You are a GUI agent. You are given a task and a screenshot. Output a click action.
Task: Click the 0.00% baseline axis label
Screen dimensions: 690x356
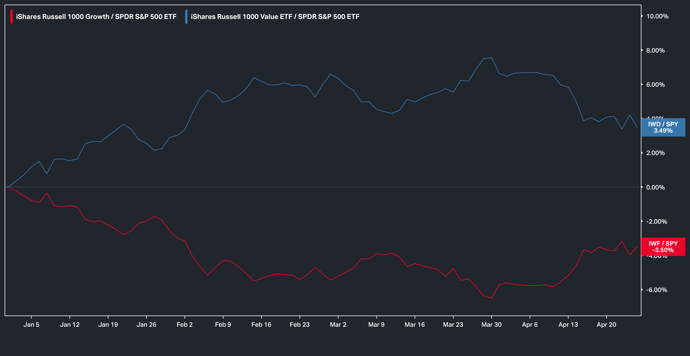[655, 187]
